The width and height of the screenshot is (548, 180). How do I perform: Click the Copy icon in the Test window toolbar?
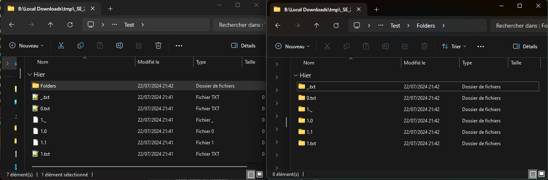coord(81,46)
